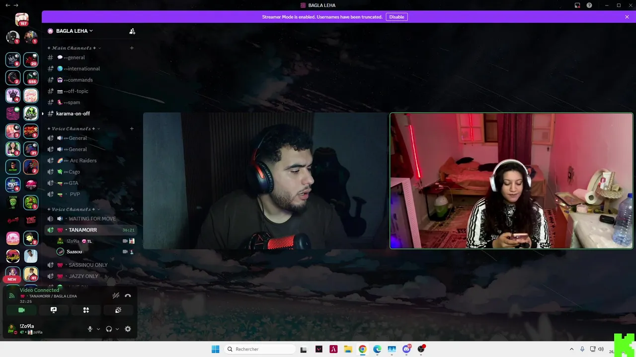Open the internationnal text channel
The height and width of the screenshot is (357, 636).
click(x=89, y=68)
